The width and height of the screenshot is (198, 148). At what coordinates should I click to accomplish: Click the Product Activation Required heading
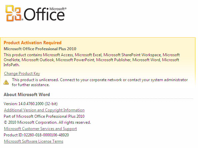[x=33, y=43]
